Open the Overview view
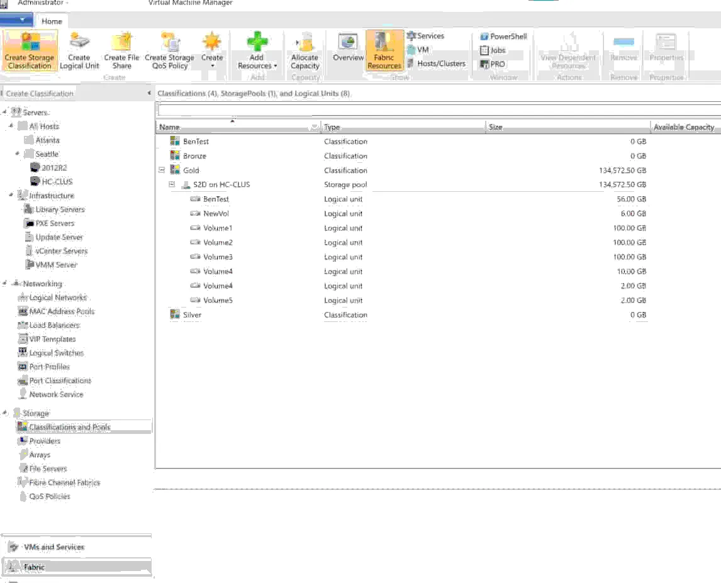 (x=348, y=48)
